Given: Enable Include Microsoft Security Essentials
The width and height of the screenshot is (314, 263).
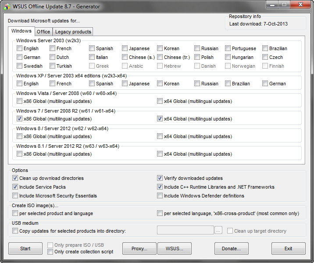Looking at the screenshot, I should point(15,196).
